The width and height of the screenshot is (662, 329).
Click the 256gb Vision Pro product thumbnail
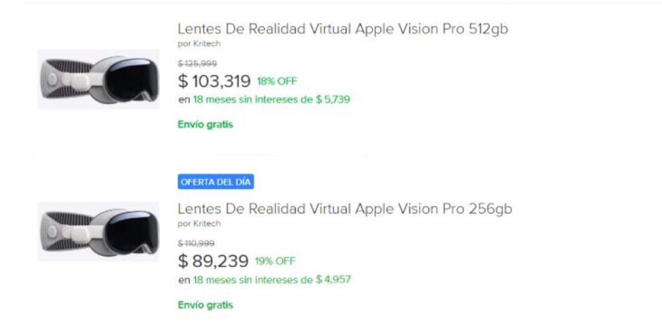[x=98, y=232]
